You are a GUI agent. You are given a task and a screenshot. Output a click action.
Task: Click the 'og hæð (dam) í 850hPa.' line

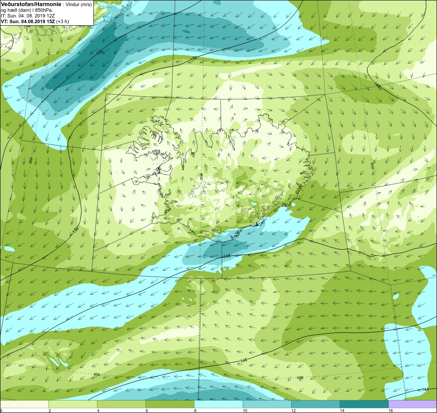27,10
